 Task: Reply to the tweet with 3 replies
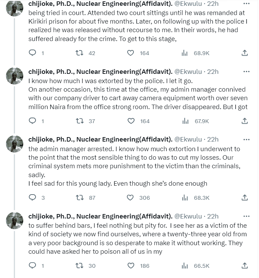(x=32, y=198)
